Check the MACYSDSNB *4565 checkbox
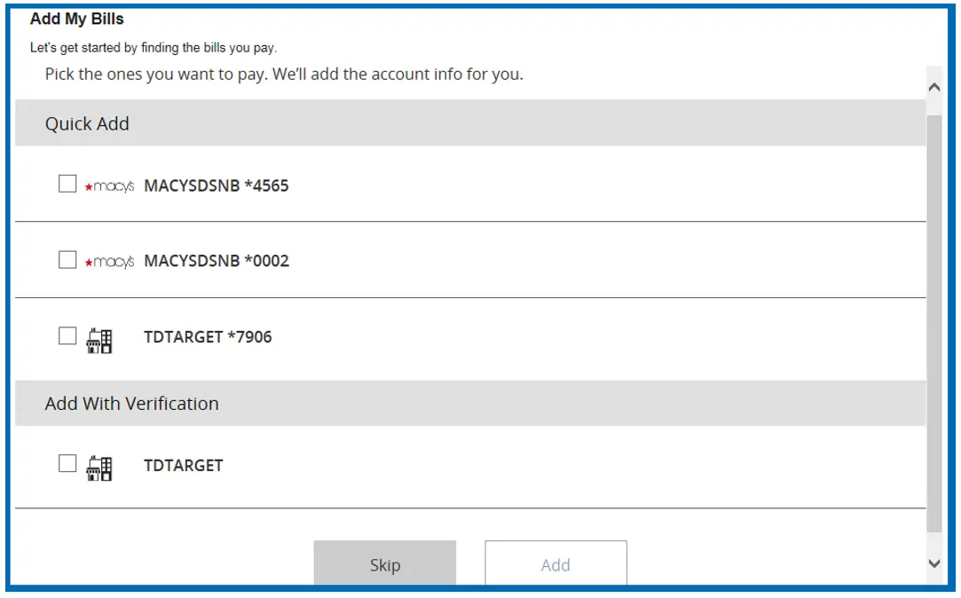 [x=67, y=184]
